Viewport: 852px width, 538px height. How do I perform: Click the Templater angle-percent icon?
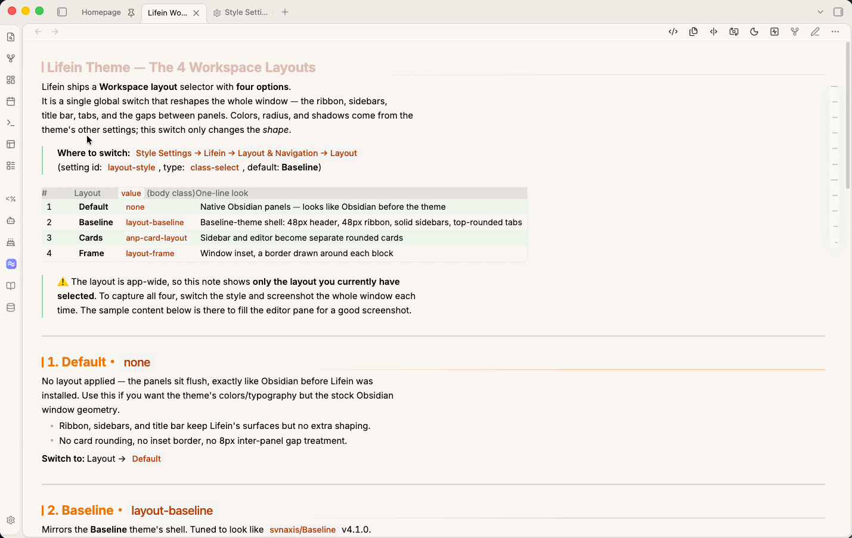click(11, 199)
